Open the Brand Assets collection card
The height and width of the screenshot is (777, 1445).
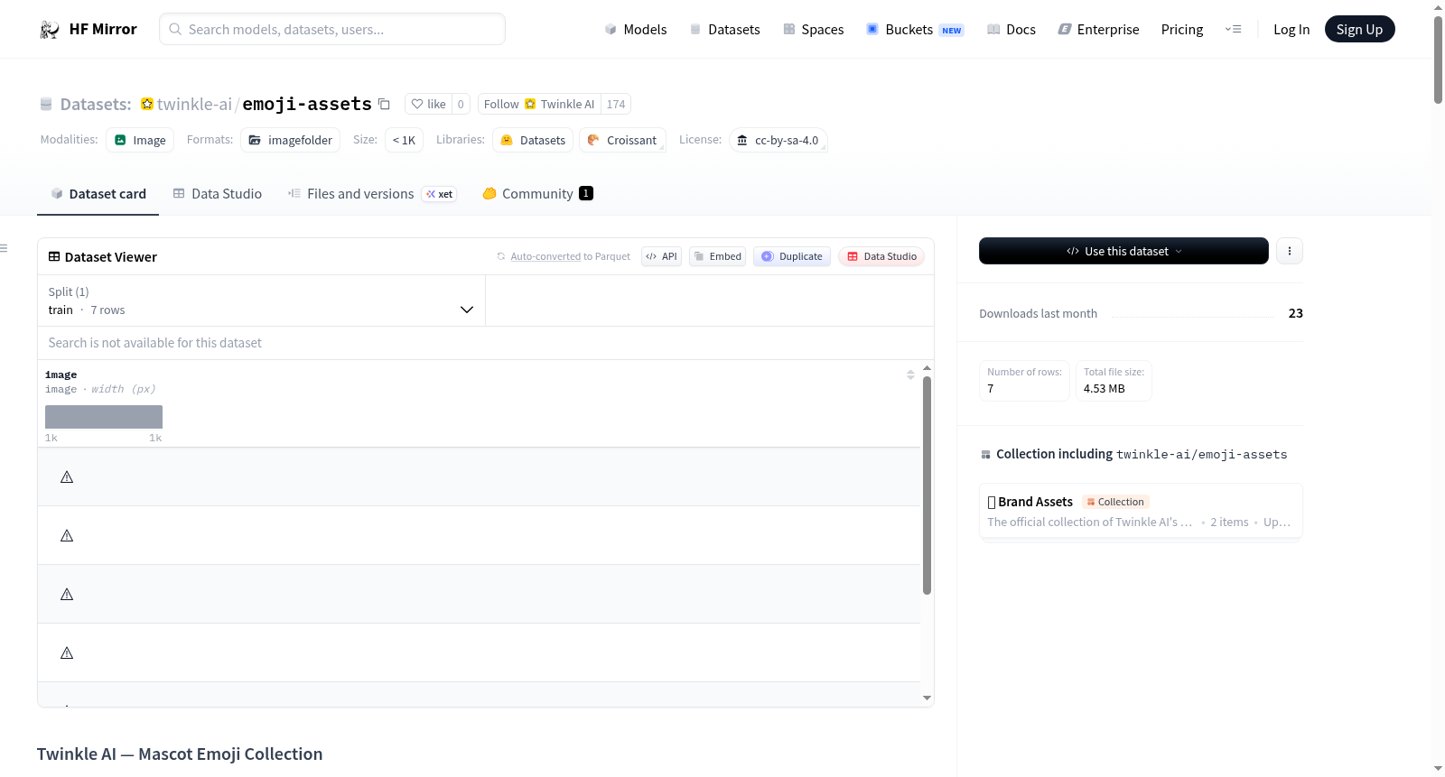[1141, 511]
